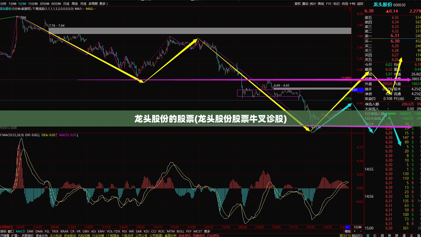Select the DMI indicator tab

pyautogui.click(x=30, y=231)
